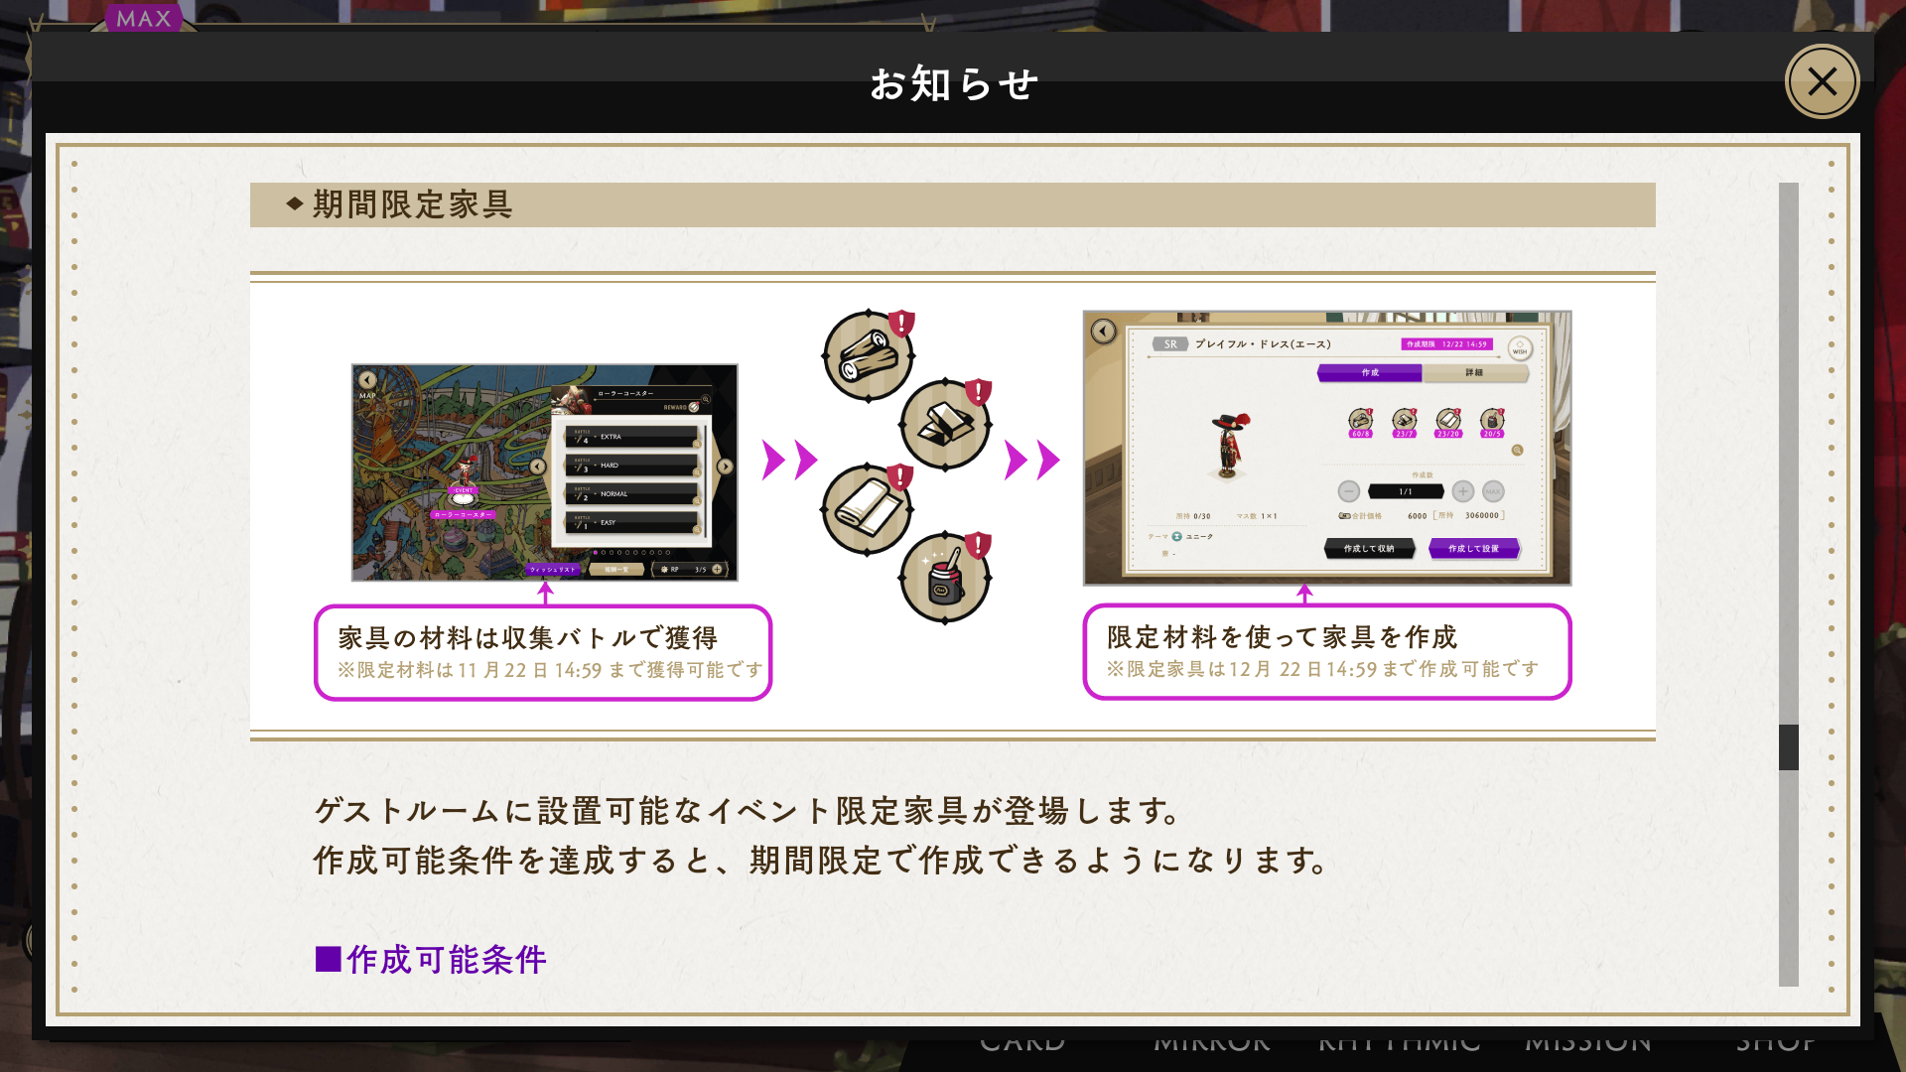Close the お知らせ notice dialog
The height and width of the screenshot is (1072, 1906).
(x=1822, y=81)
